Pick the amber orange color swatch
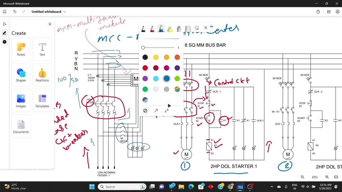Viewport: 342px width, 192px height. coord(166,57)
